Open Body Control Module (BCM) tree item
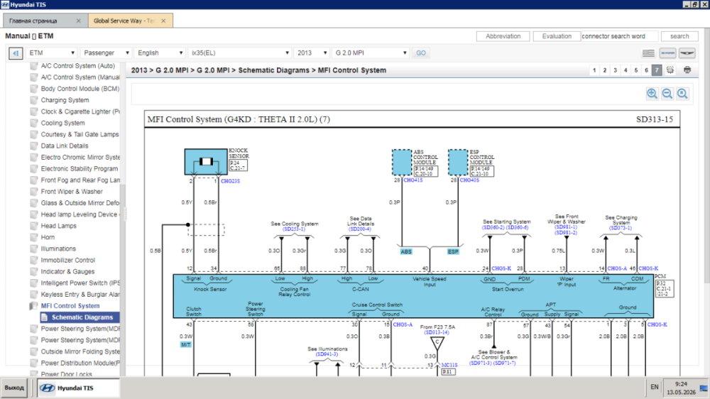The height and width of the screenshot is (399, 710). click(80, 89)
